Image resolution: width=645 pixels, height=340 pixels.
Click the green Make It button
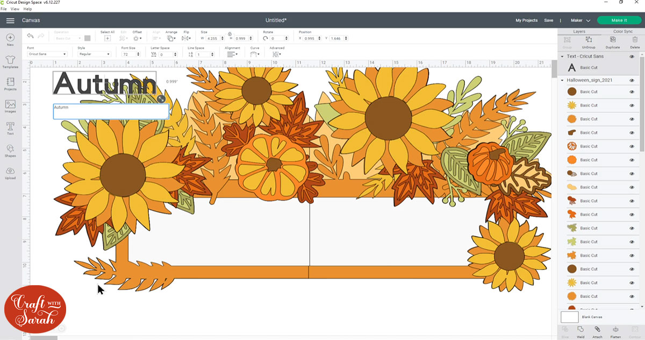619,20
